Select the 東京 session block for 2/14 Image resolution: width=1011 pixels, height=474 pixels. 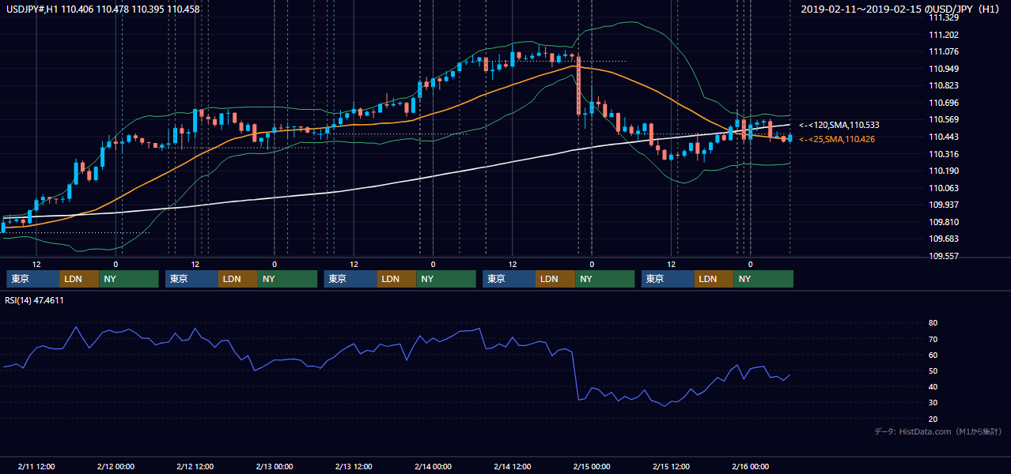509,279
